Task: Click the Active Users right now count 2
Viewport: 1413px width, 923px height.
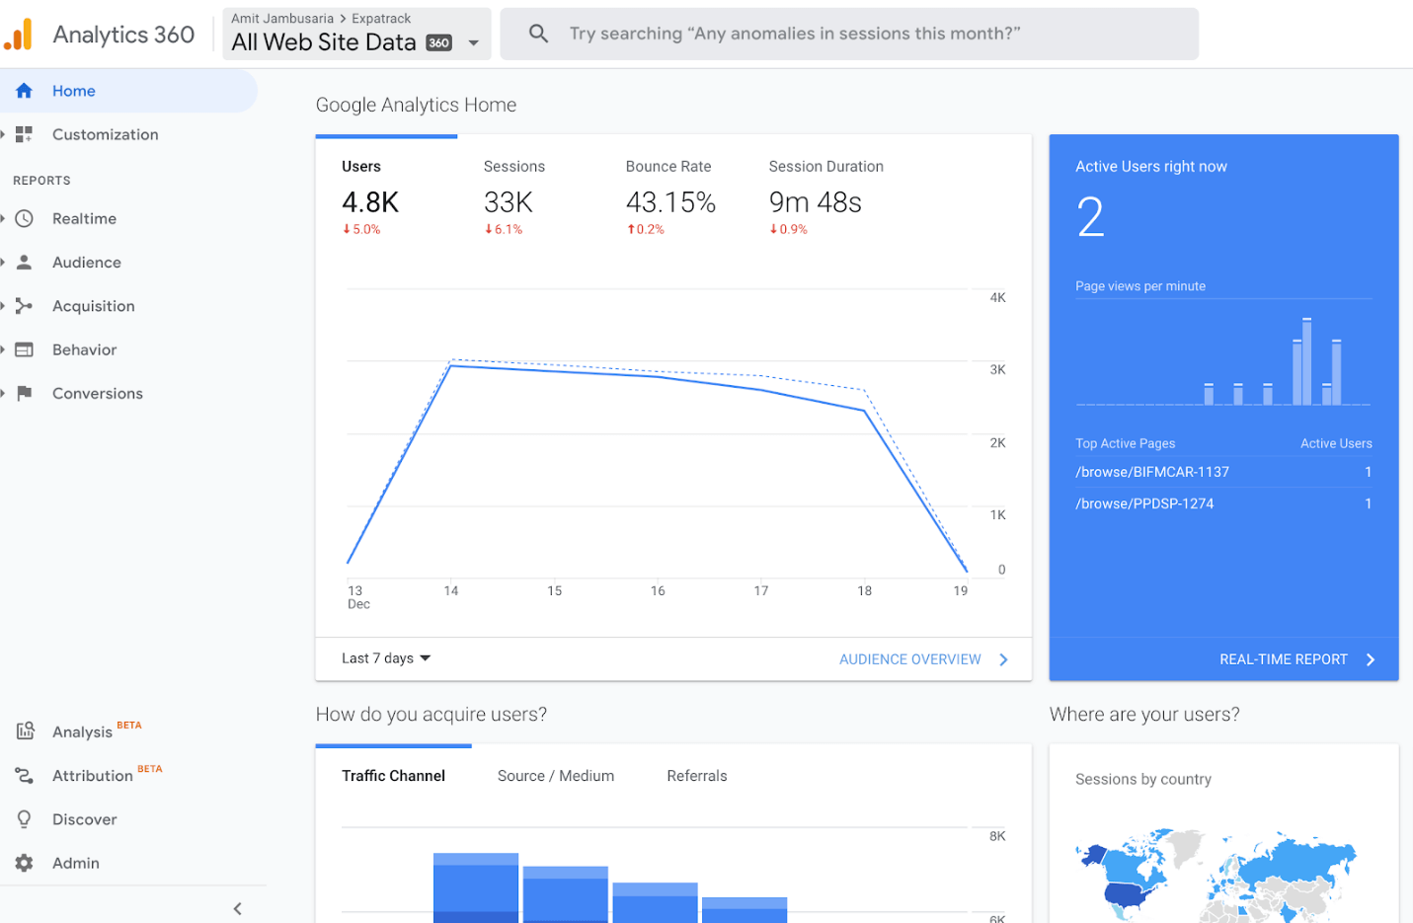Action: tap(1090, 217)
